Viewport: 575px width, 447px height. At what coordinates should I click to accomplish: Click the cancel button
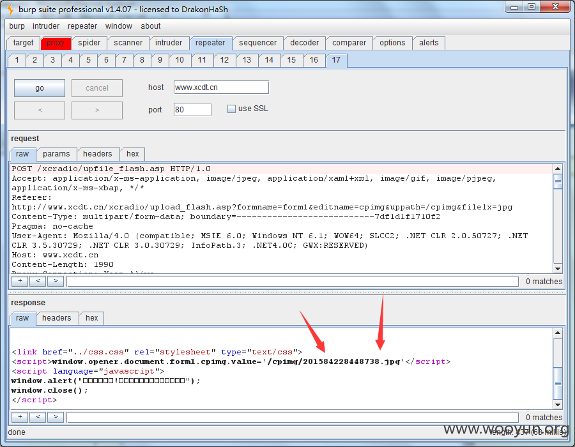97,88
